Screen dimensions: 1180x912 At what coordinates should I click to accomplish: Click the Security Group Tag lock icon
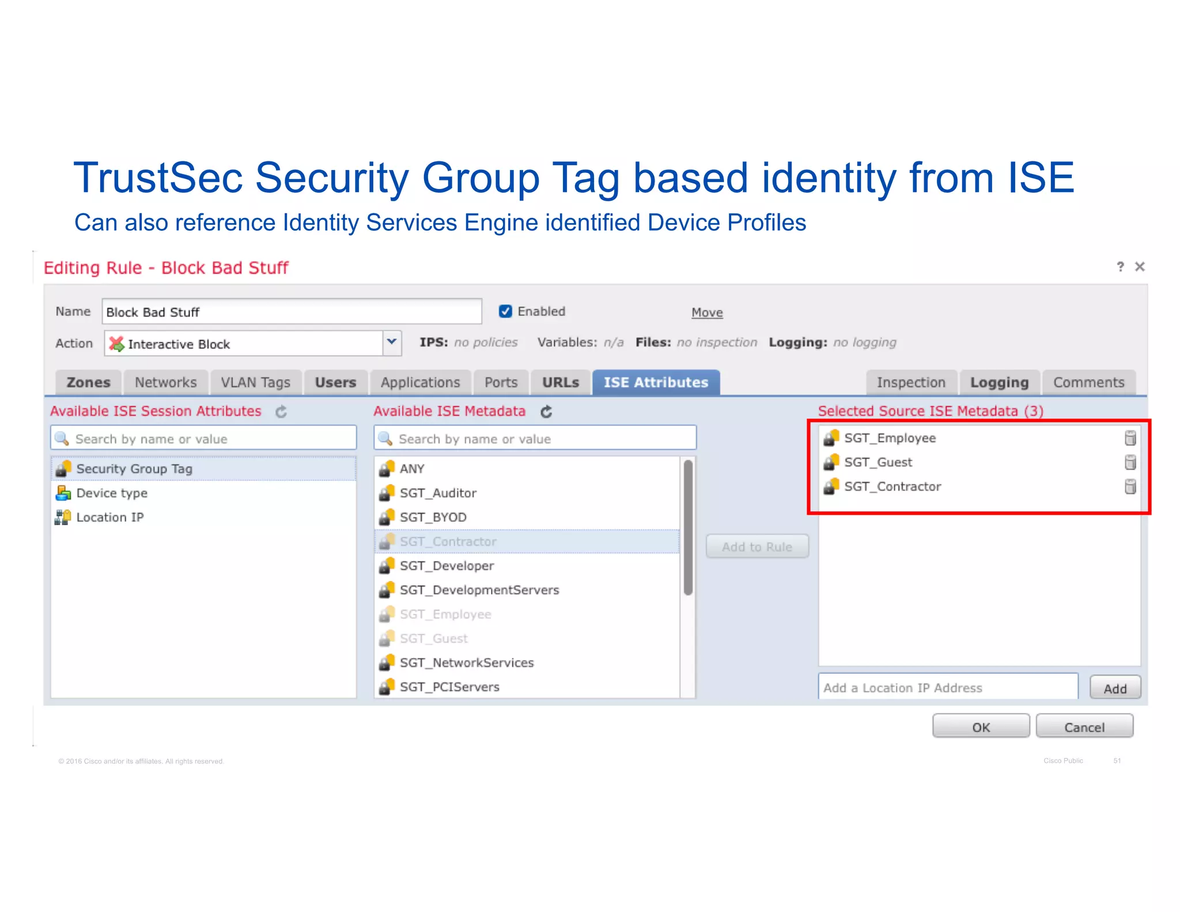pyautogui.click(x=63, y=469)
